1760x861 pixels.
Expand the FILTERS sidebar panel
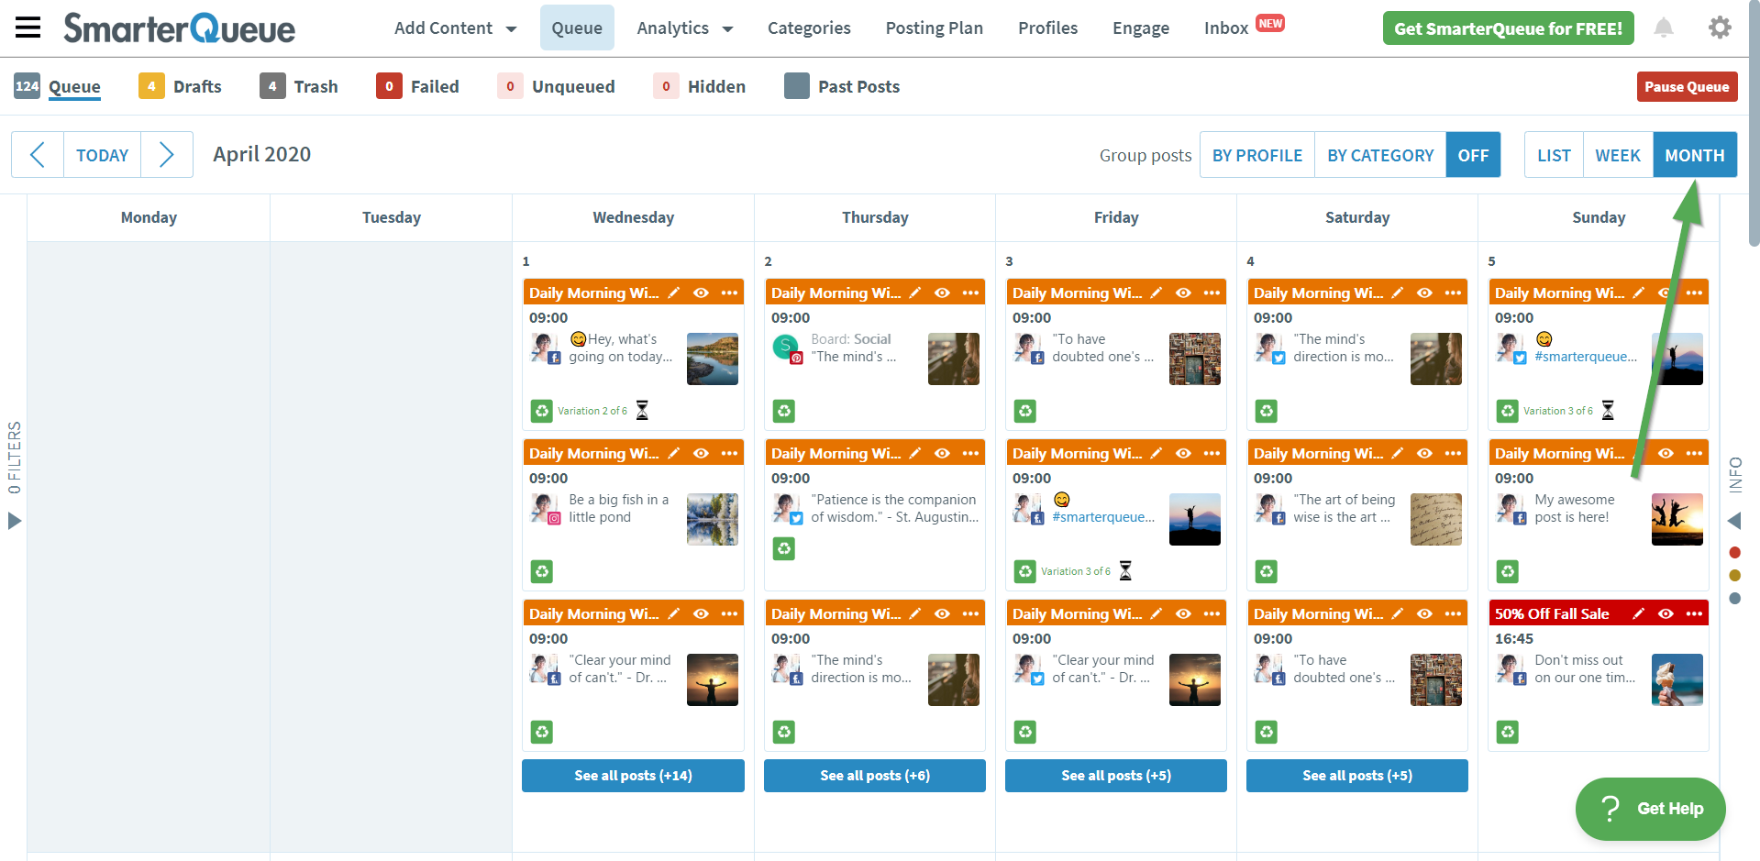(13, 521)
